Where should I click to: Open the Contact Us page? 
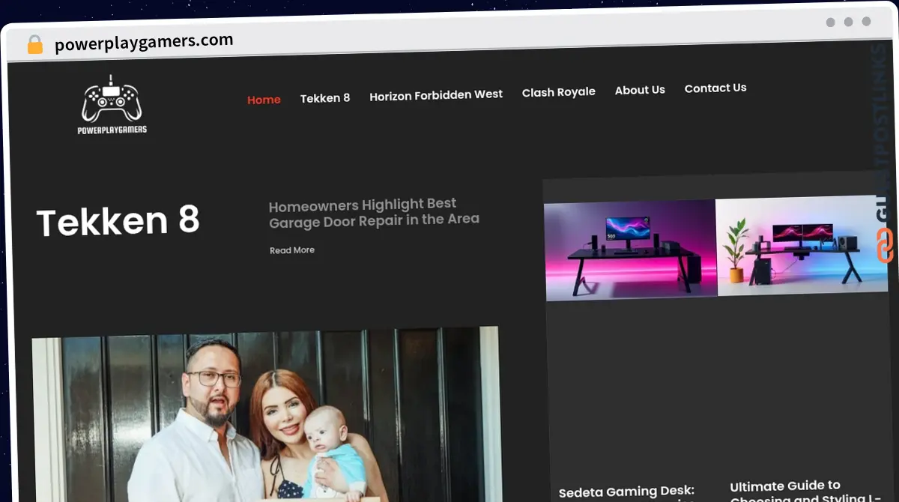click(715, 88)
